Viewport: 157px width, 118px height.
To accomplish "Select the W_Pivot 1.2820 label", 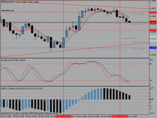I will [x=129, y=38].
